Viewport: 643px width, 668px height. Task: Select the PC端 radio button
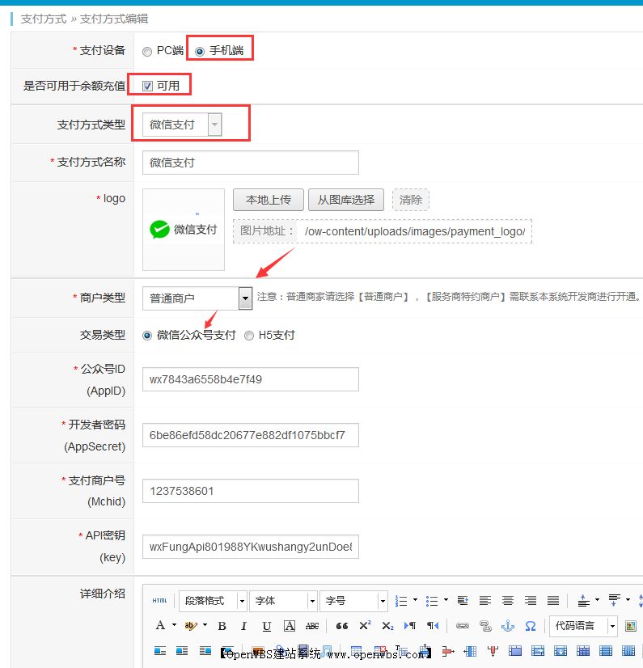click(x=147, y=51)
